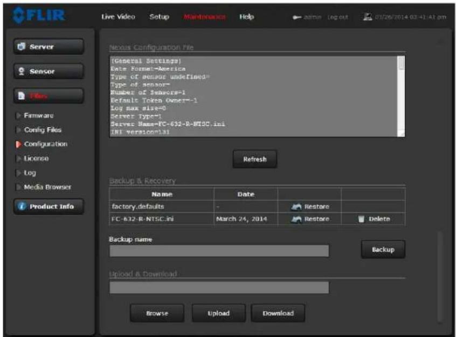
Task: Click Restore icon in FC-632-R-NTSC.ini row
Action: [x=296, y=219]
